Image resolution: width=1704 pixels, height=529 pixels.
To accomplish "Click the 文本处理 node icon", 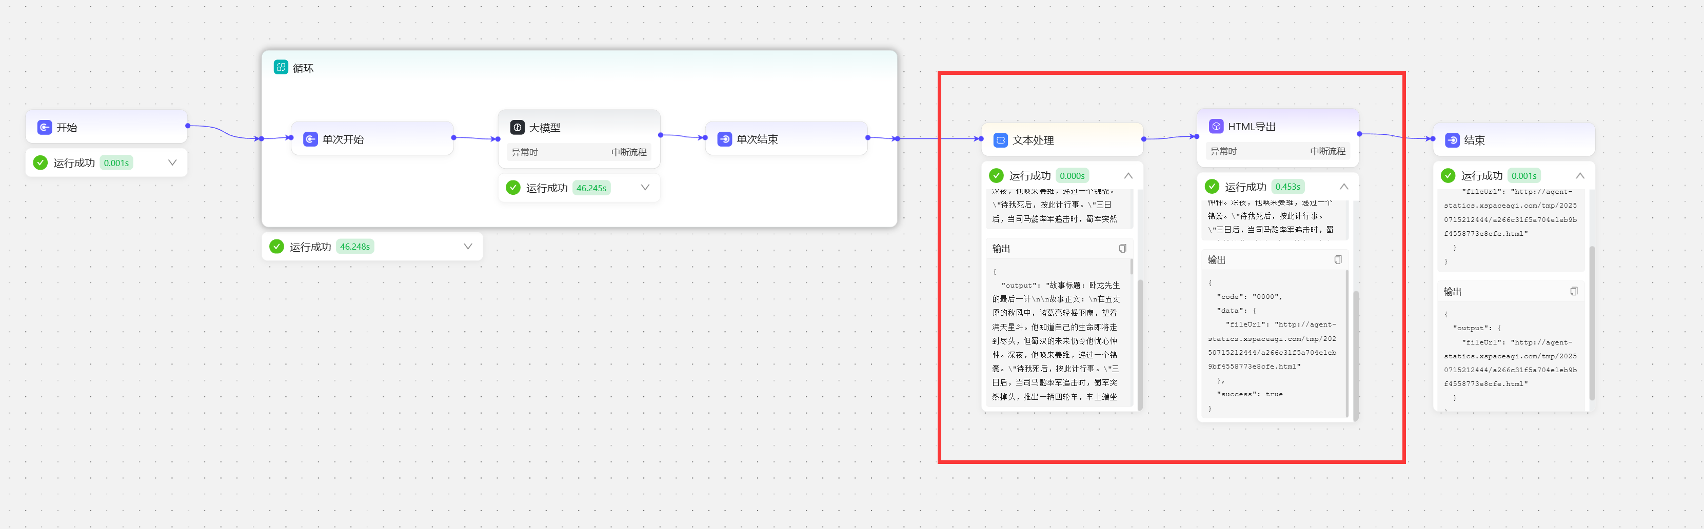I will tap(1000, 140).
